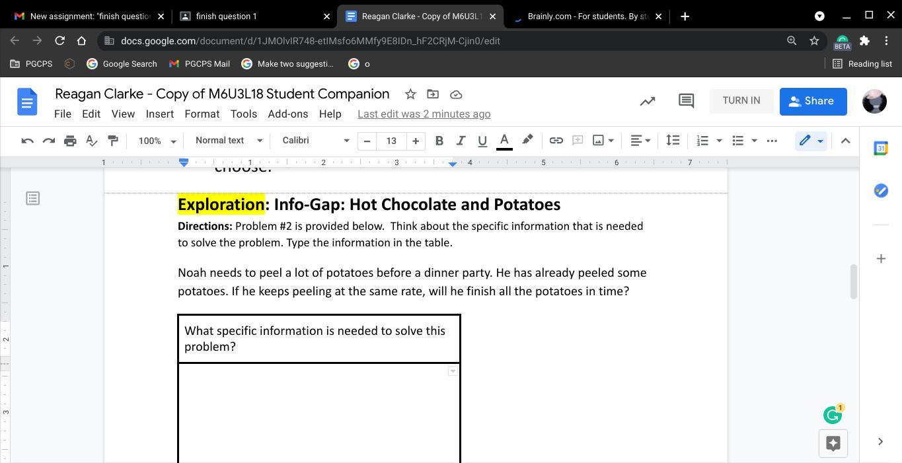Open the text color picker
902x463 pixels.
pyautogui.click(x=504, y=141)
